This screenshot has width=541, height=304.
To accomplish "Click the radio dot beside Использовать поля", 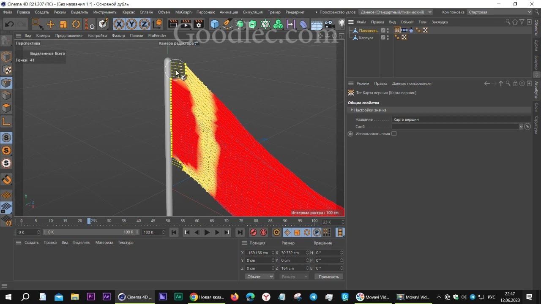I will [x=350, y=134].
